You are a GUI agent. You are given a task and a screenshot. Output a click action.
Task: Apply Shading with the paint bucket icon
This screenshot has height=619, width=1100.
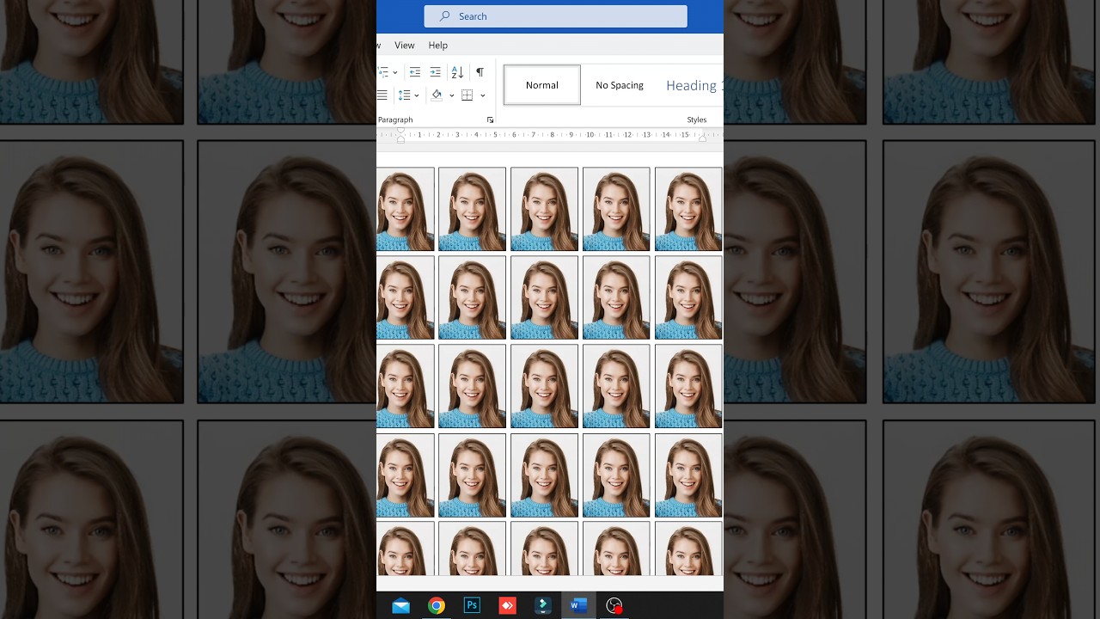(437, 95)
